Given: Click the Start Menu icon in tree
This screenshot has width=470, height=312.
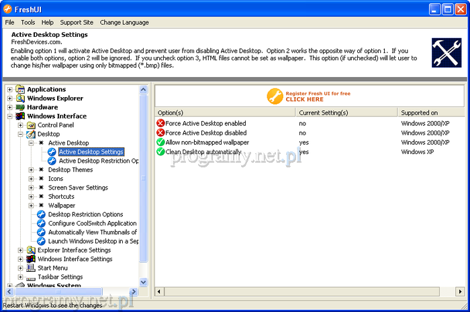Looking at the screenshot, I should pyautogui.click(x=31, y=268).
